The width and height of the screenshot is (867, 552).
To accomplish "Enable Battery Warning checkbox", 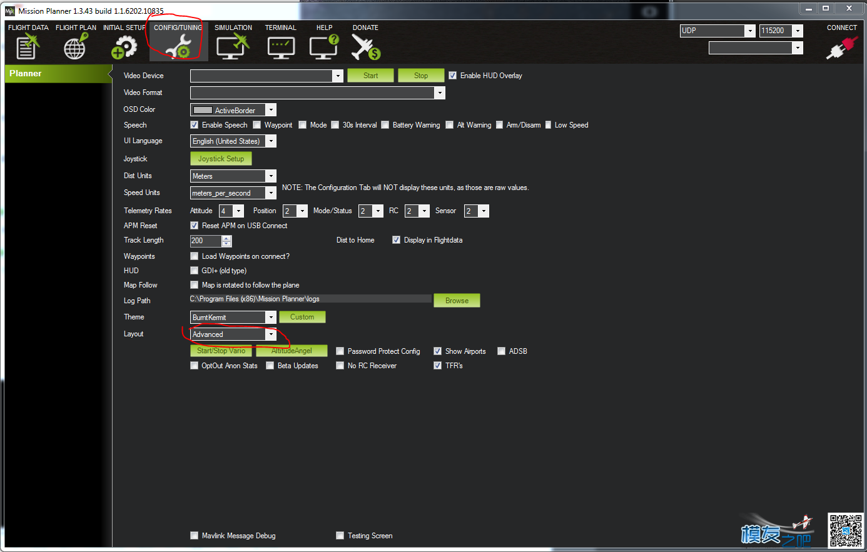I will [x=385, y=125].
